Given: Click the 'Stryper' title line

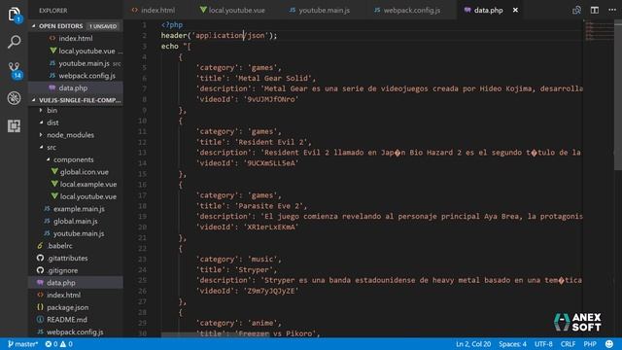Looking at the screenshot, I should [x=236, y=270].
